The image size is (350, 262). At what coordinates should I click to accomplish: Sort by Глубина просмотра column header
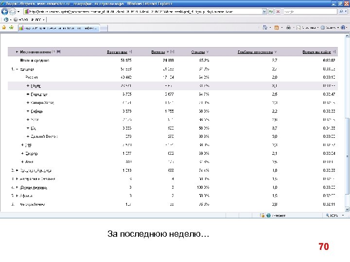(x=255, y=52)
